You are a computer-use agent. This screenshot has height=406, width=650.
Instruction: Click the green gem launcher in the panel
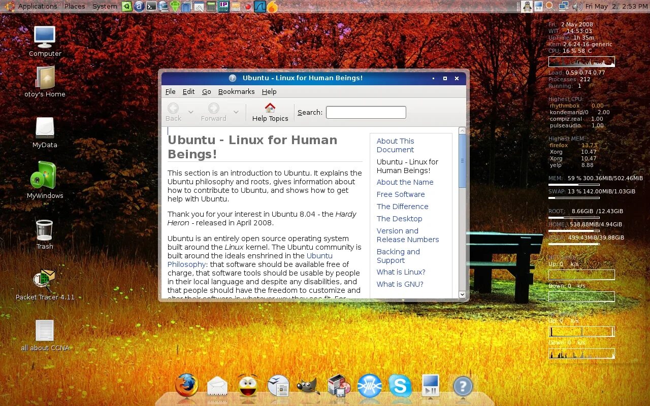(175, 7)
